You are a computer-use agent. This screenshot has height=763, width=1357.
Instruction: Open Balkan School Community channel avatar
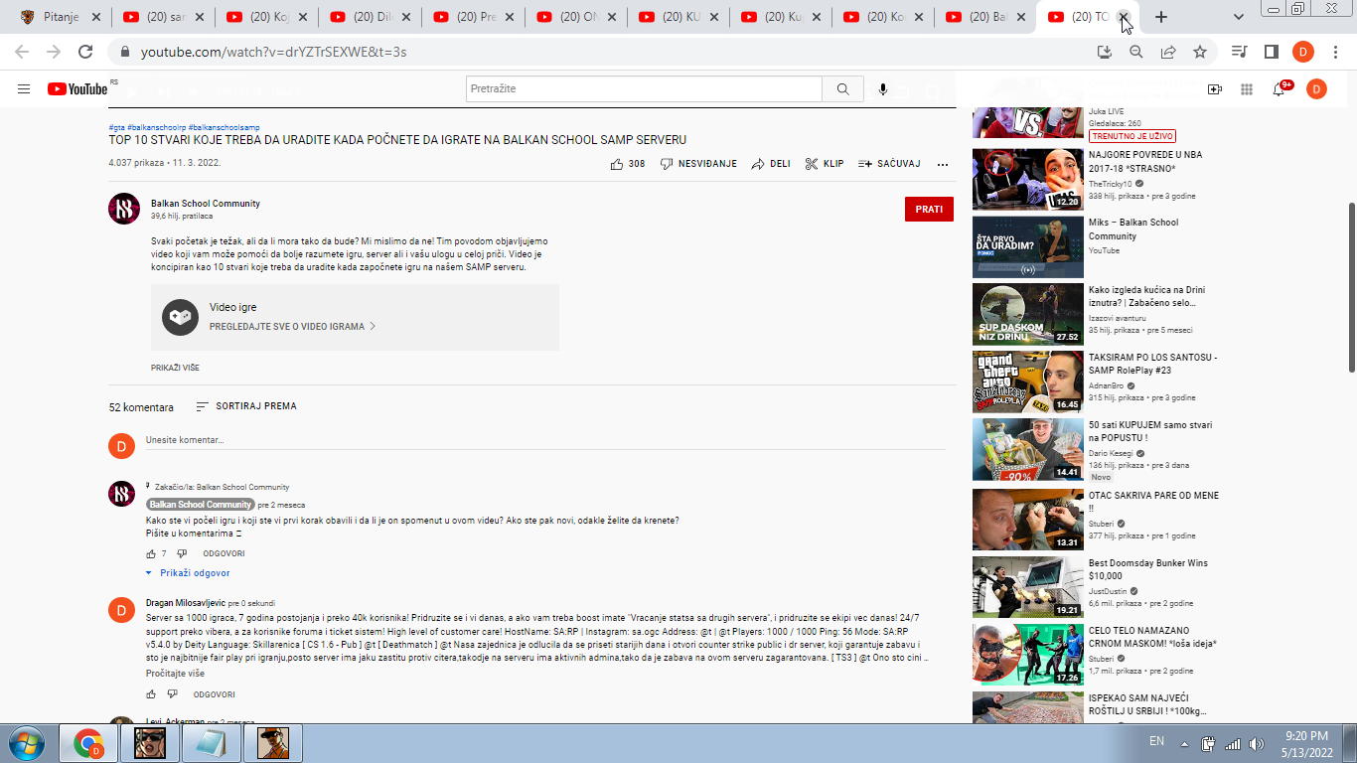click(124, 210)
